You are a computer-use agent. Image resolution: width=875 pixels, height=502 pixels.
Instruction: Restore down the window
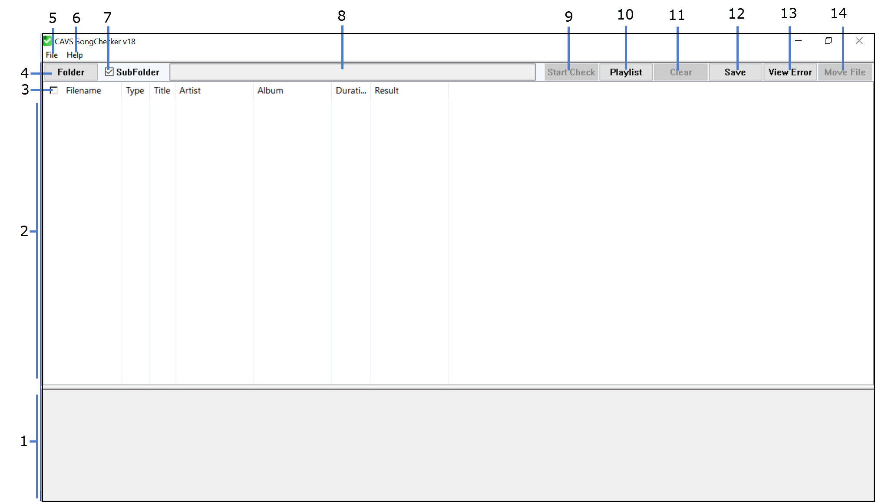(x=828, y=41)
